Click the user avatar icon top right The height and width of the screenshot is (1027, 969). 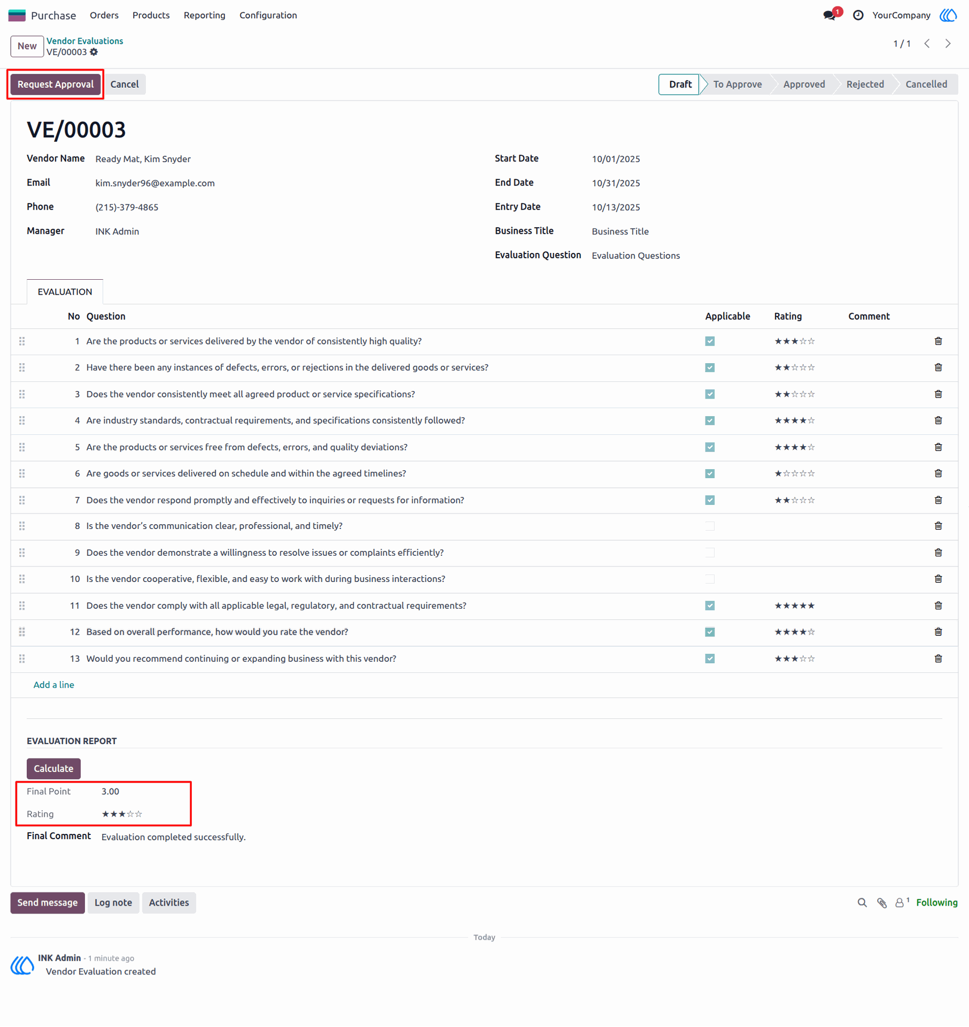948,16
